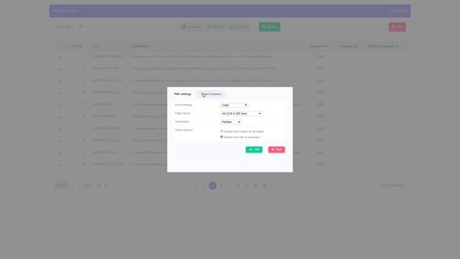
Task: Click edit icon for ALABAMA DEVIL row
Action: [x=60, y=153]
